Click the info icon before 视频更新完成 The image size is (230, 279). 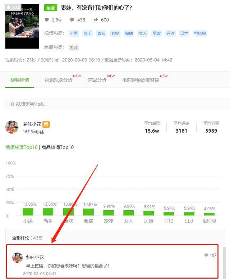[12, 104]
